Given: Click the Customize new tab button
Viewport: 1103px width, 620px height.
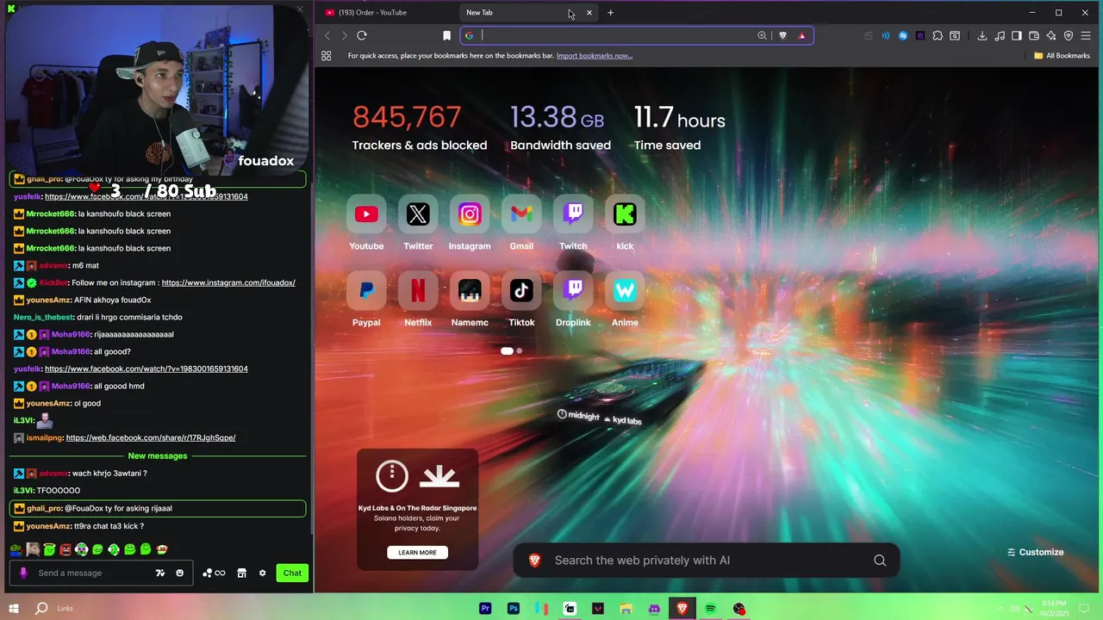Looking at the screenshot, I should click(1035, 552).
